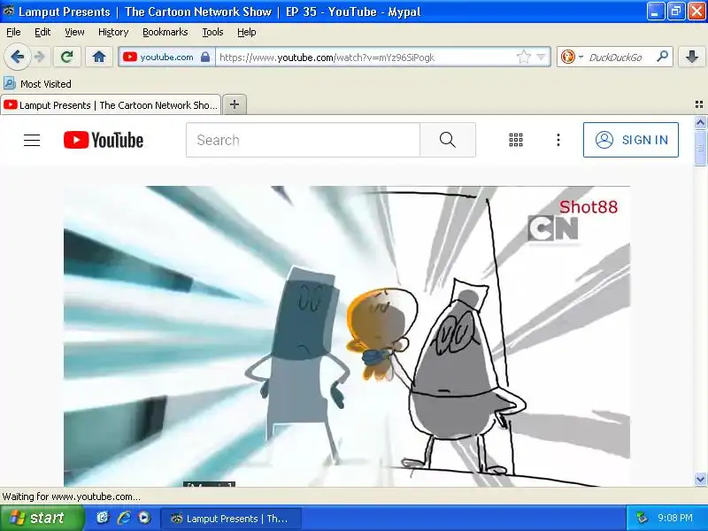The width and height of the screenshot is (708, 531).
Task: Click the status bar 'Waiting for www.youtube.com...' text
Action: point(72,496)
